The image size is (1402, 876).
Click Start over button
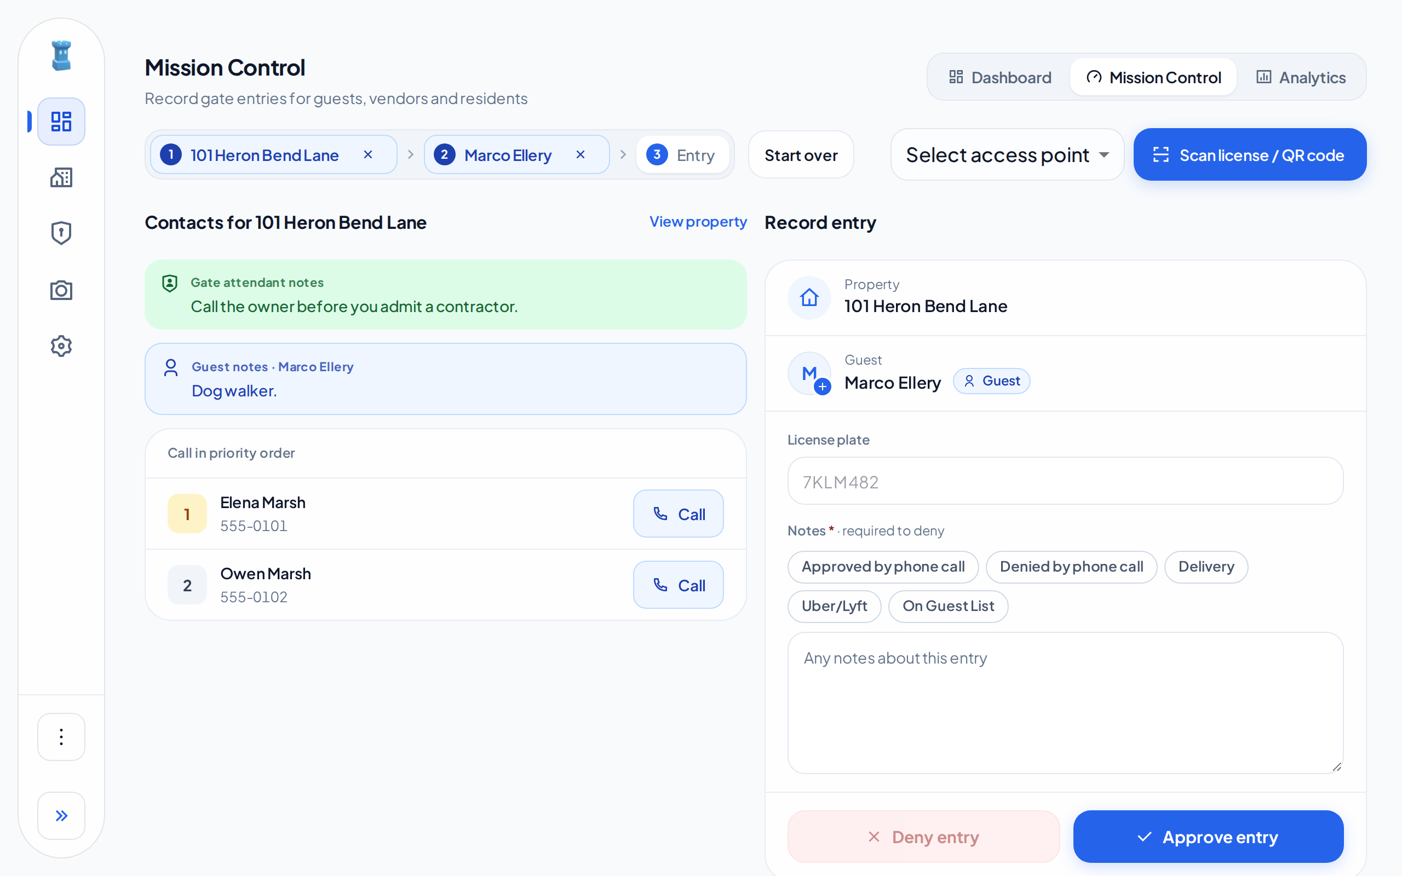pyautogui.click(x=801, y=155)
